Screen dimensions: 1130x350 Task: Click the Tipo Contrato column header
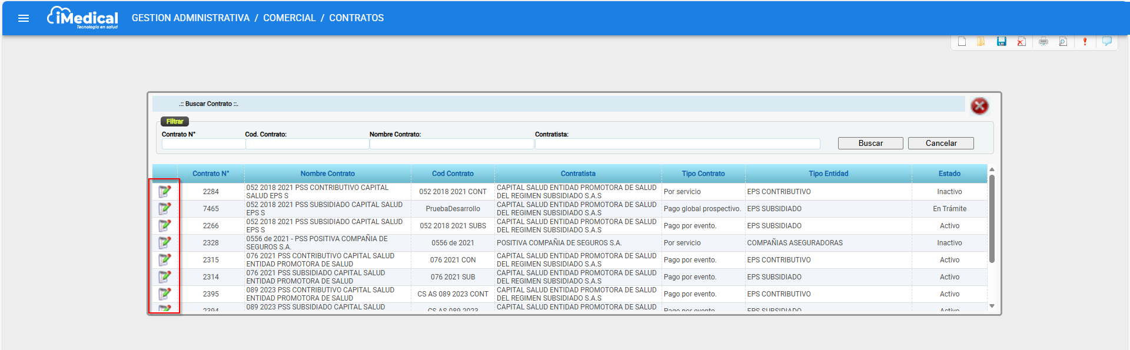tap(703, 174)
